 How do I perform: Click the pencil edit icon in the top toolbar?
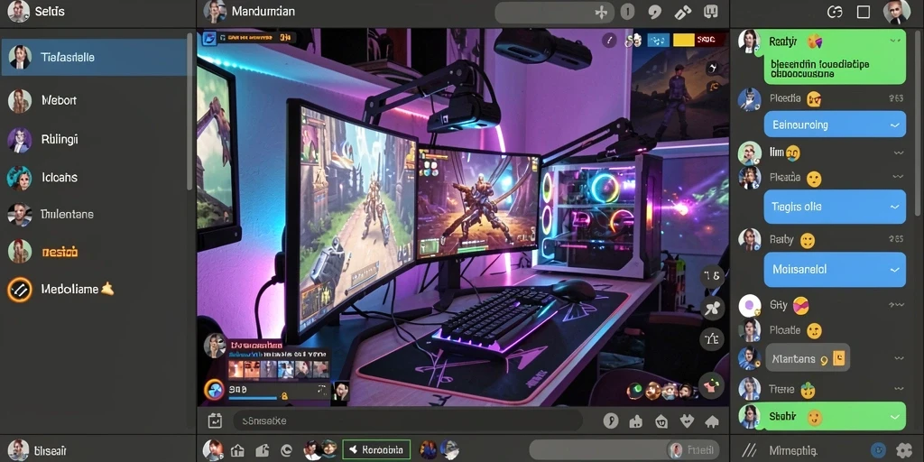click(x=682, y=12)
